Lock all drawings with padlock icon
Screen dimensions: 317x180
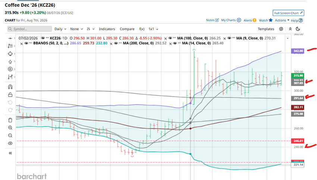point(10,94)
